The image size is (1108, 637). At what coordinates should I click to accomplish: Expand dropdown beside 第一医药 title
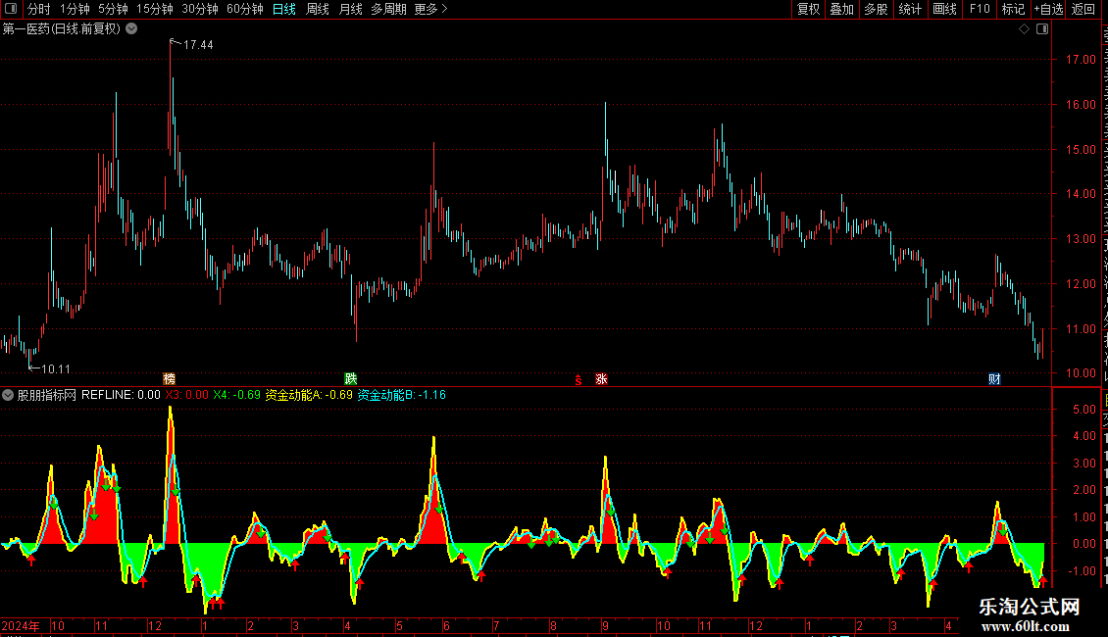(x=131, y=29)
